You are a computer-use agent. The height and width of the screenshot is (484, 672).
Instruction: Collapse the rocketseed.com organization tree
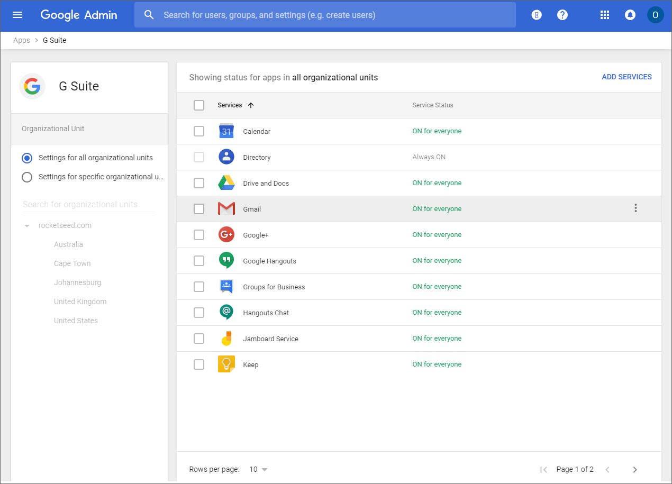tap(27, 226)
